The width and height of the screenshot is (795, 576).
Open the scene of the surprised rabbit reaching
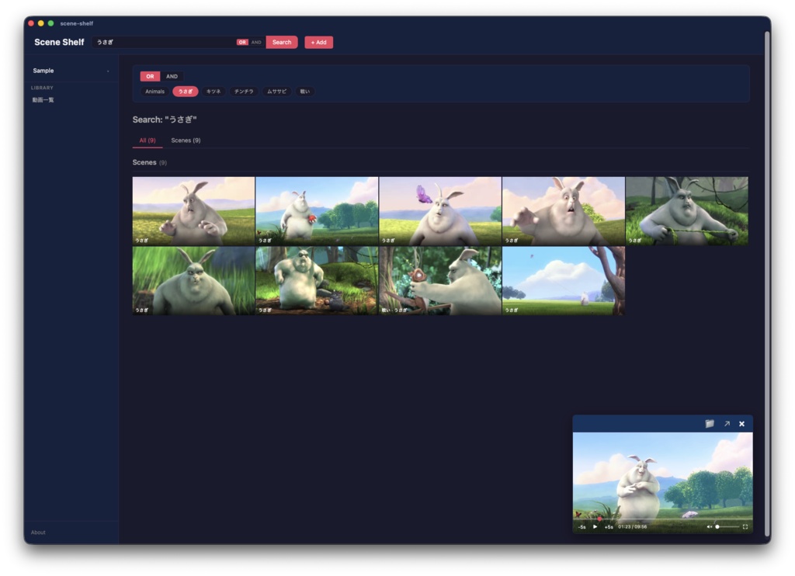click(x=564, y=211)
